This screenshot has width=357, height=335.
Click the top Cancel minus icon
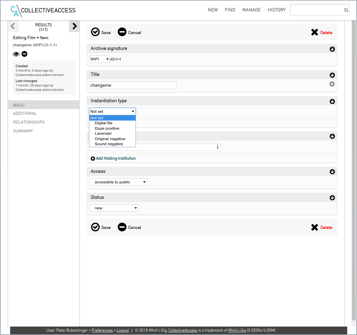(x=122, y=32)
